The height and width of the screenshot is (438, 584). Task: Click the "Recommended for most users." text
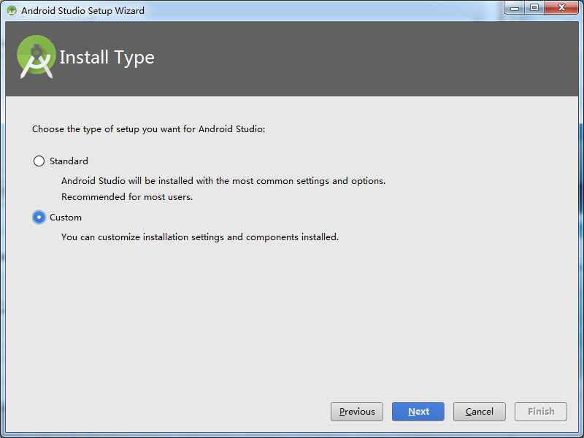127,196
